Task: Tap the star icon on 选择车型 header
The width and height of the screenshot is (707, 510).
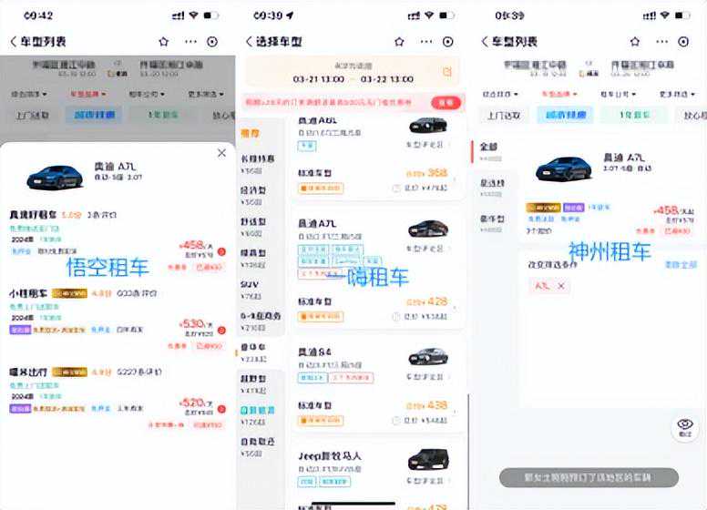Action: 399,42
